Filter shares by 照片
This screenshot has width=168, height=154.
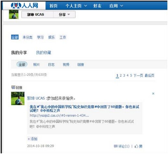click(x=36, y=65)
